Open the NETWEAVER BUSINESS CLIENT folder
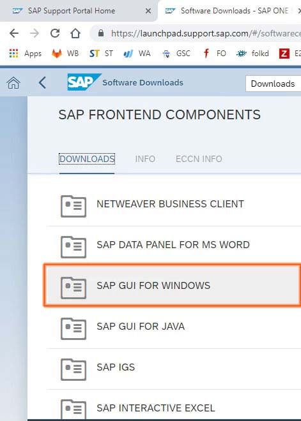301x421 pixels. click(x=174, y=205)
